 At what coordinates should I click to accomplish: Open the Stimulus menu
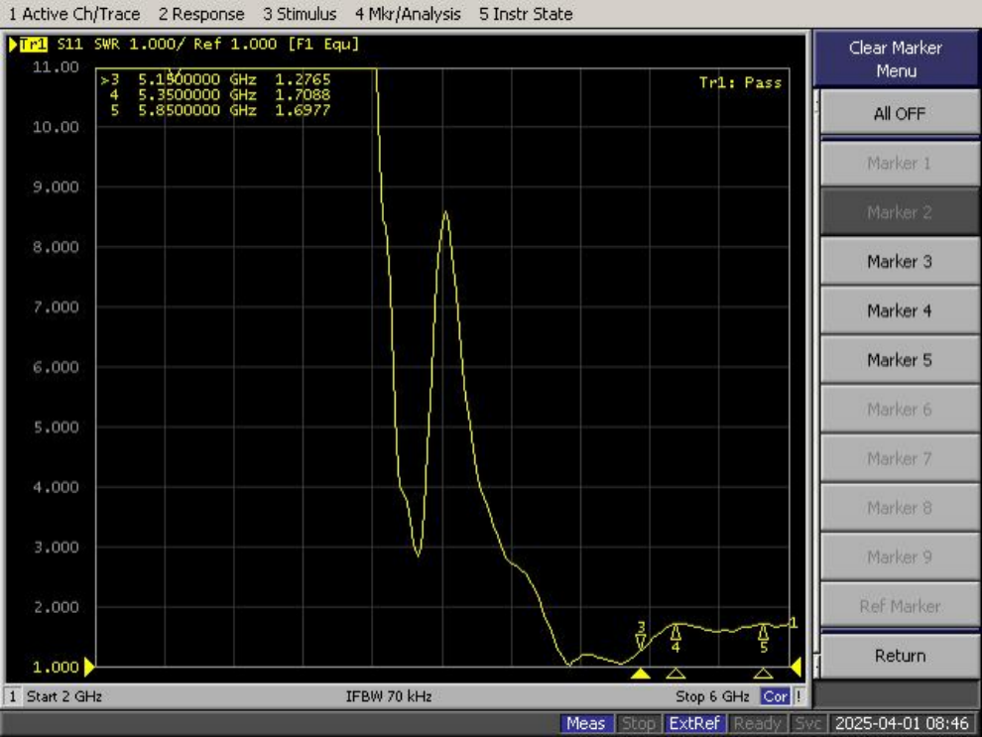(x=300, y=14)
